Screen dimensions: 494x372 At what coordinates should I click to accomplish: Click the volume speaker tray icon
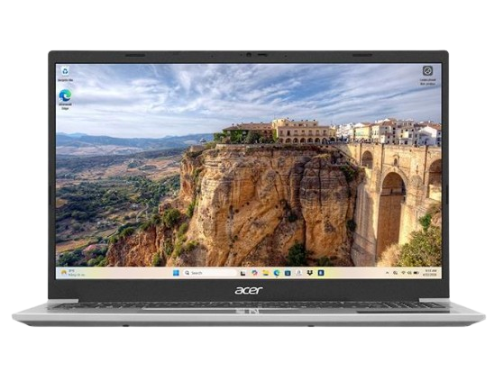(x=409, y=273)
